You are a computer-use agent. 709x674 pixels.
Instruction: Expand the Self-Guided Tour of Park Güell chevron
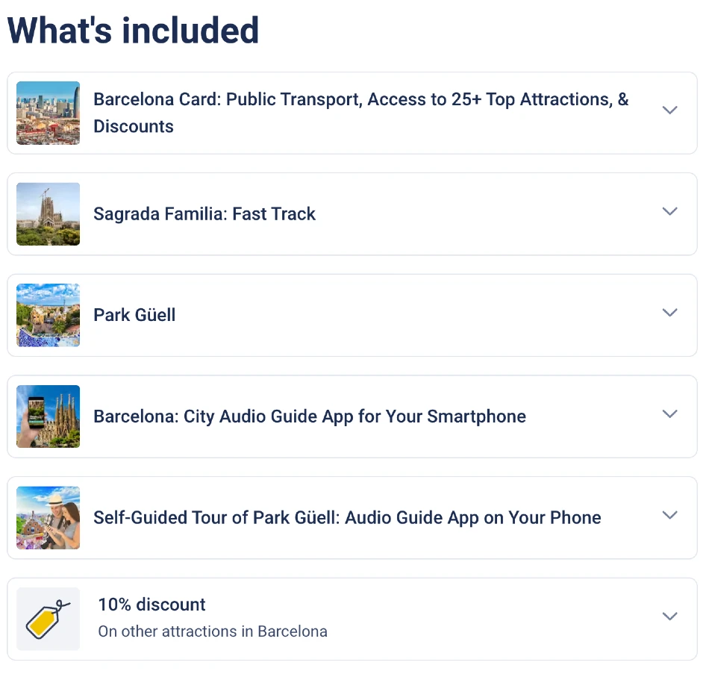[x=669, y=515]
